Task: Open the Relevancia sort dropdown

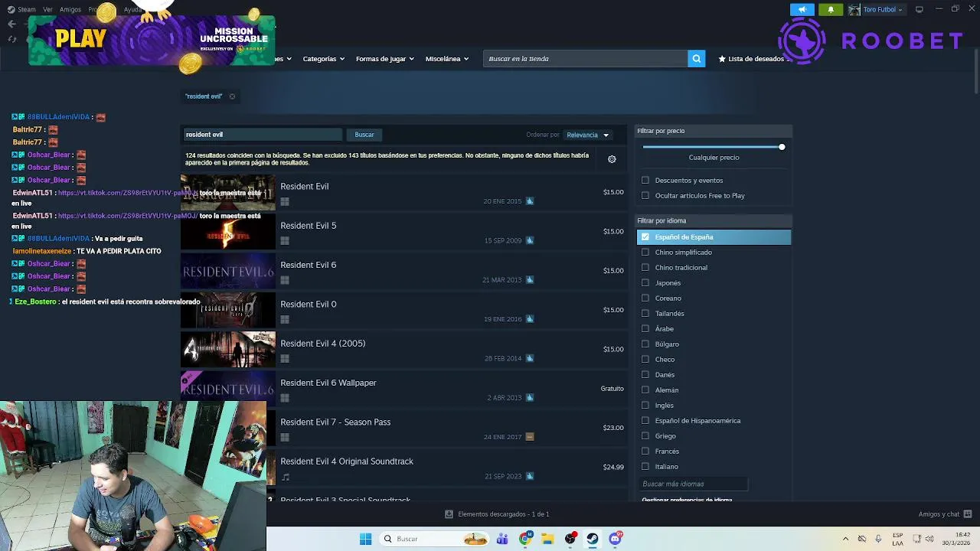Action: (587, 135)
